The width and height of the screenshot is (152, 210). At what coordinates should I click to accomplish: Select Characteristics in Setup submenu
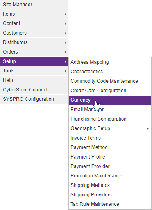tap(110, 72)
